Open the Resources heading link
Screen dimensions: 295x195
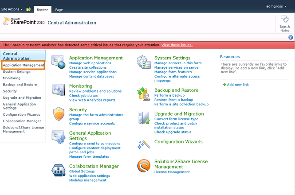(230, 57)
